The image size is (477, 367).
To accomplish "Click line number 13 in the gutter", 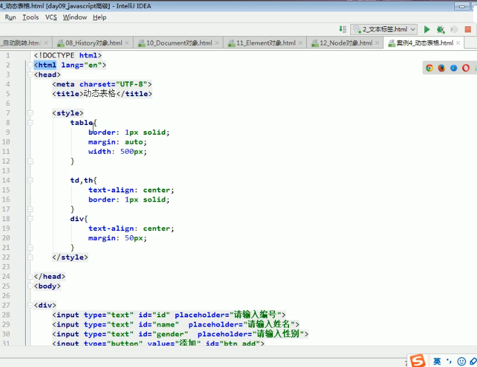I will click(6, 171).
